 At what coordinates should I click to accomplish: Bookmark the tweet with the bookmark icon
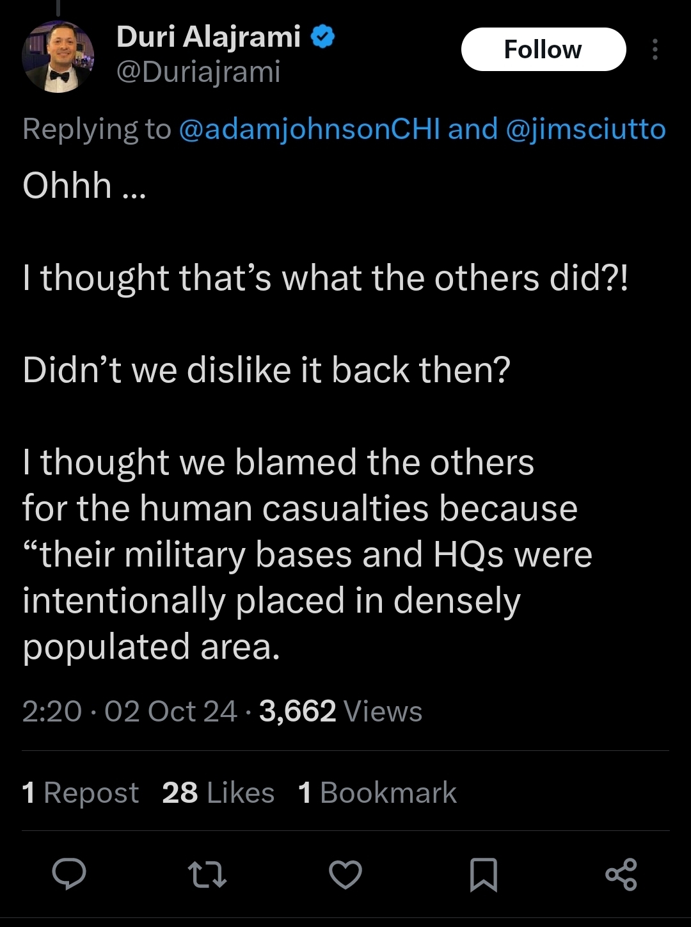click(x=484, y=875)
